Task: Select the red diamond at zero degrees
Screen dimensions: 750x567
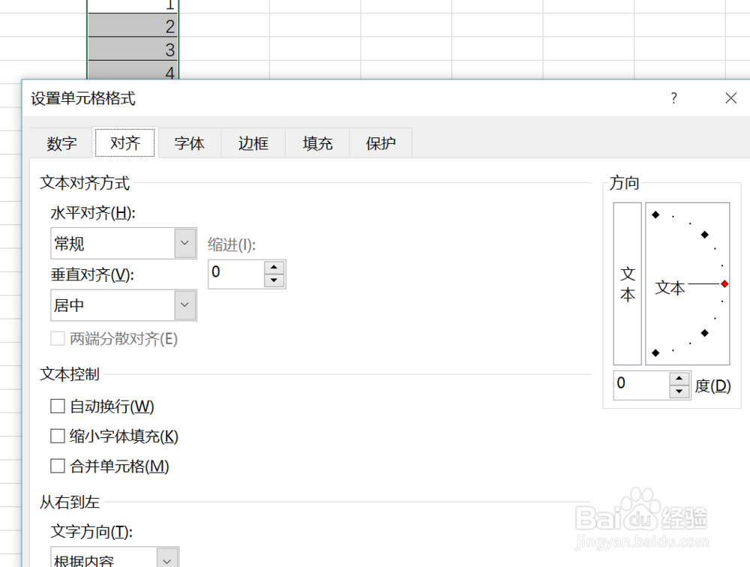Action: [x=723, y=283]
